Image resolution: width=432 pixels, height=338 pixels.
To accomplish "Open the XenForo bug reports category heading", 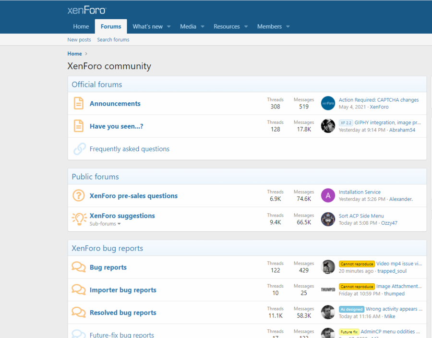I will [107, 248].
